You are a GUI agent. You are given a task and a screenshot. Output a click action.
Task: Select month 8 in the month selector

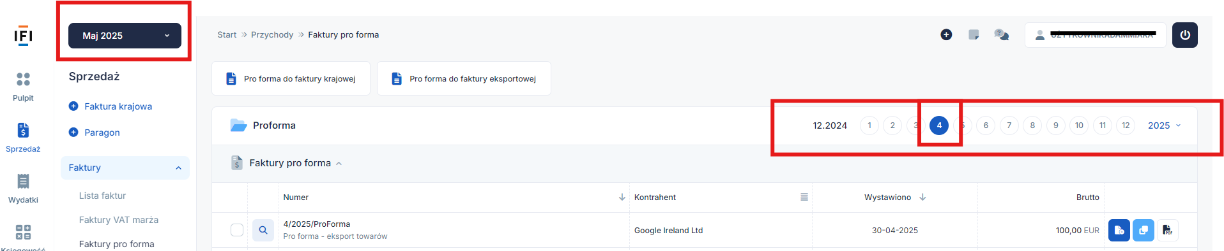(x=1032, y=125)
